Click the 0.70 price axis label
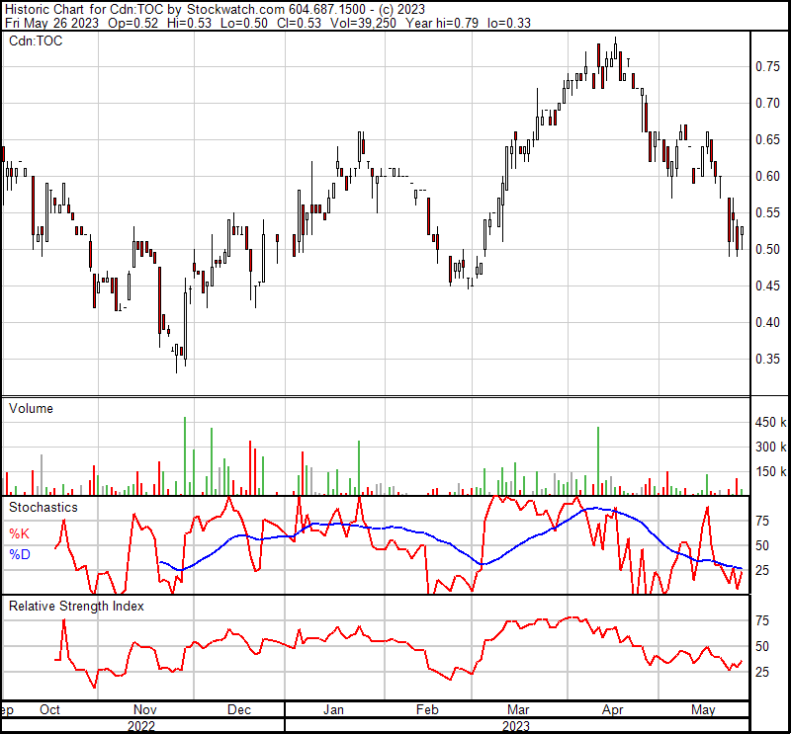The width and height of the screenshot is (791, 734). pyautogui.click(x=767, y=104)
